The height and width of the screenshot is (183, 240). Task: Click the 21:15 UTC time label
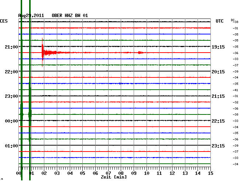[x=218, y=96]
